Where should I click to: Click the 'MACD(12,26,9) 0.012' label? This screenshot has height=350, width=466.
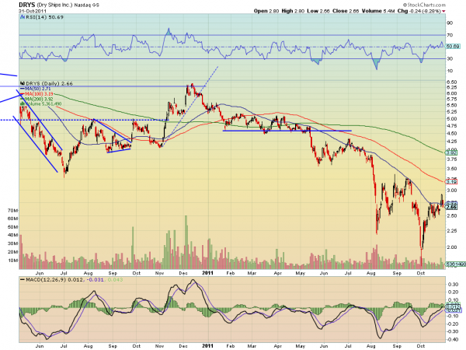click(54, 280)
